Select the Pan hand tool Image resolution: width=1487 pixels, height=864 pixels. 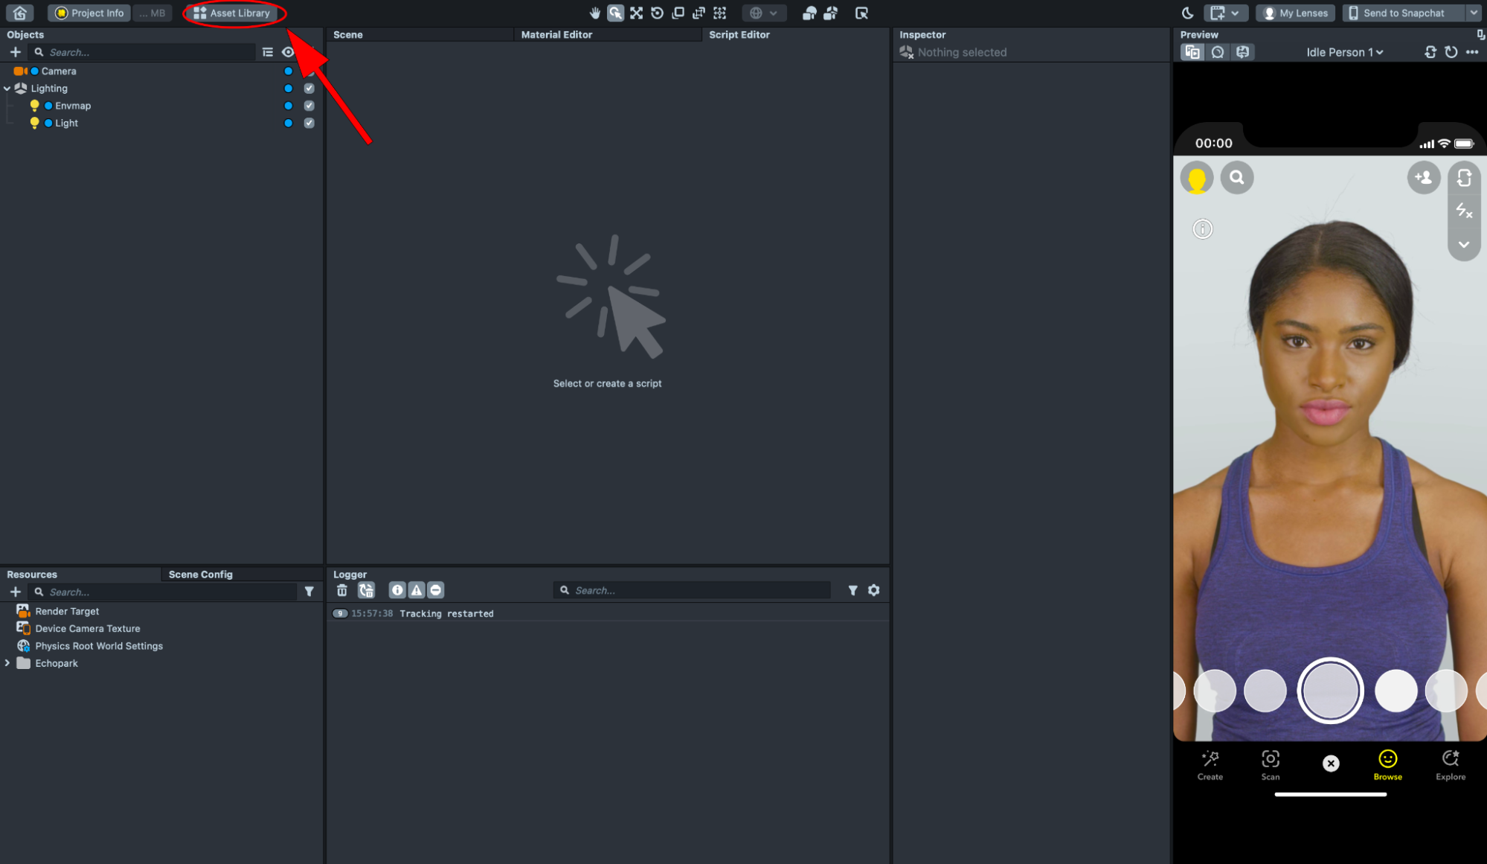594,13
